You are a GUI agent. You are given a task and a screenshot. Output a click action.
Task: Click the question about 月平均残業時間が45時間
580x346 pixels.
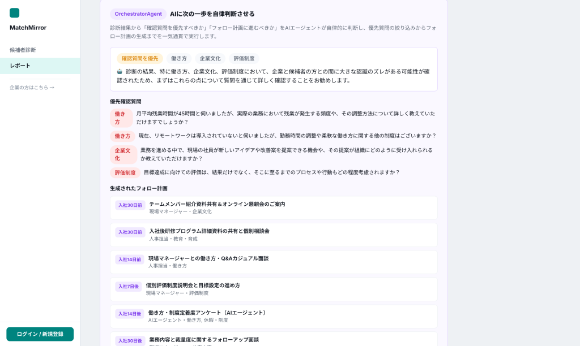pos(285,118)
